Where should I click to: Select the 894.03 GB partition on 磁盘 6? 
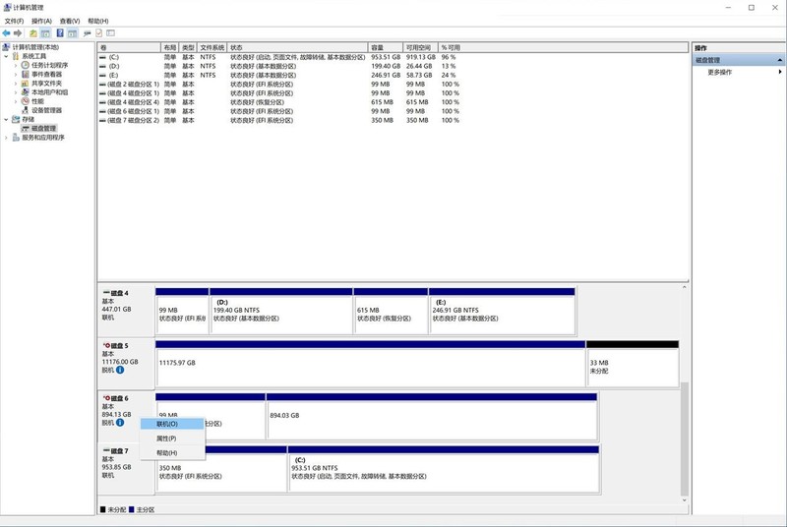click(x=432, y=416)
